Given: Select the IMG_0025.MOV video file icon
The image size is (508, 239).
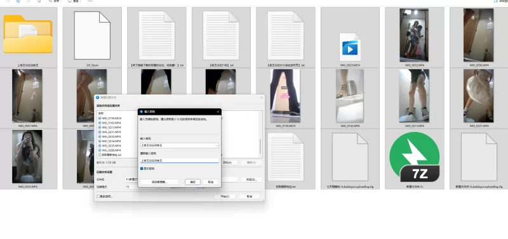Looking at the screenshot, I should (x=350, y=47).
